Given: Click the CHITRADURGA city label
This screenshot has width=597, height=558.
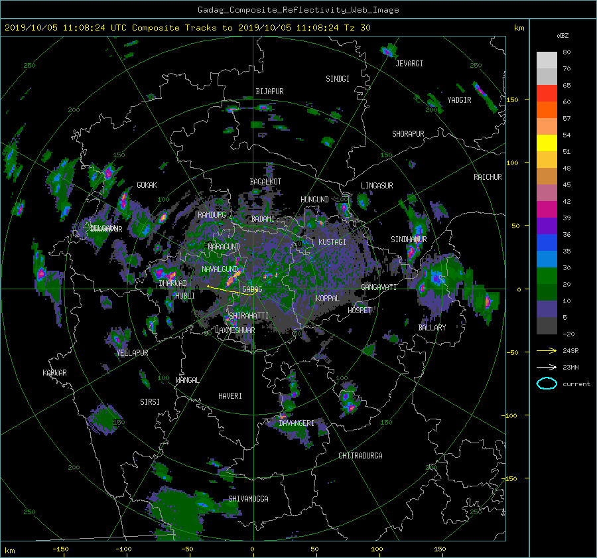Looking at the screenshot, I should (x=360, y=456).
